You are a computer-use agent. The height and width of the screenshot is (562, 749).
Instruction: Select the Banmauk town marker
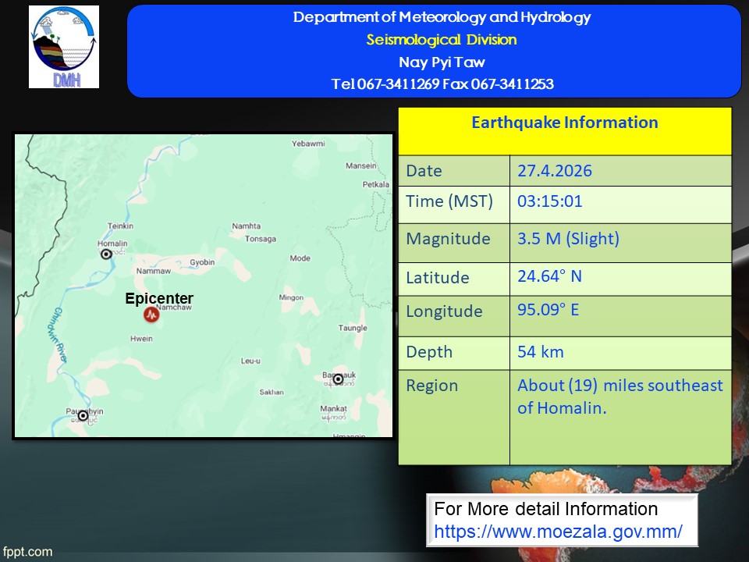click(x=338, y=379)
